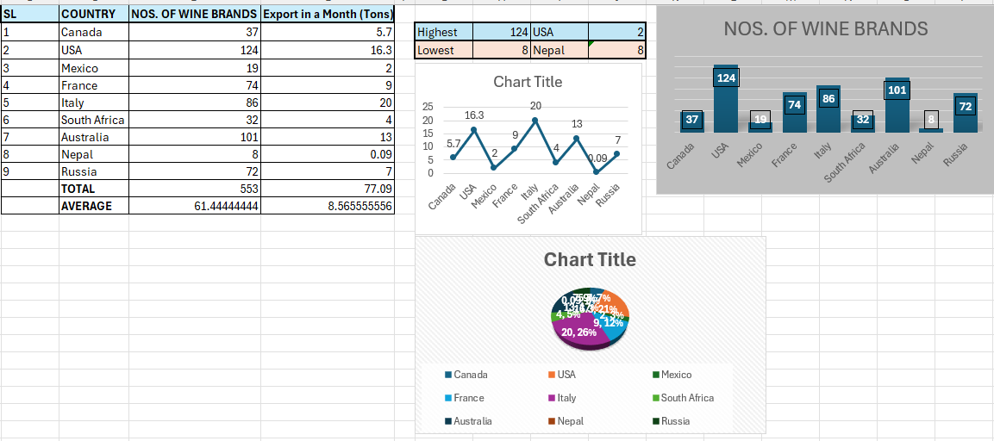Select 124 cell in the Highest row

[x=502, y=33]
